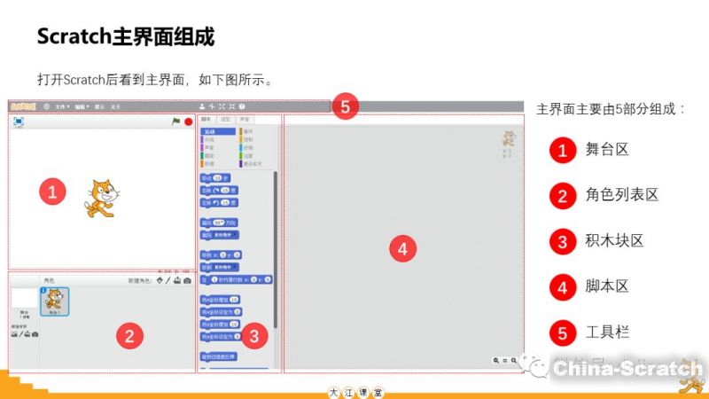The width and height of the screenshot is (709, 399).
Task: Open the 文件 (File) menu
Action: point(61,106)
